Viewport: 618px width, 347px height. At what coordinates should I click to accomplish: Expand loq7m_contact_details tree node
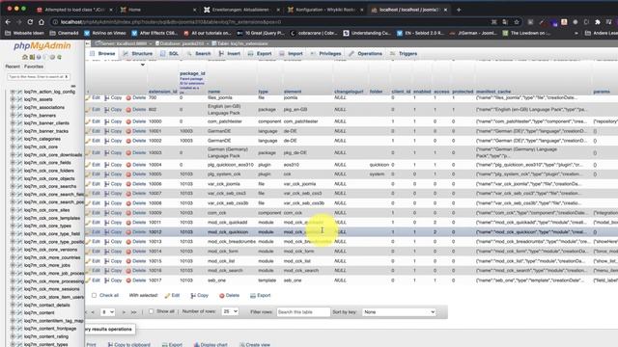pos(13,305)
